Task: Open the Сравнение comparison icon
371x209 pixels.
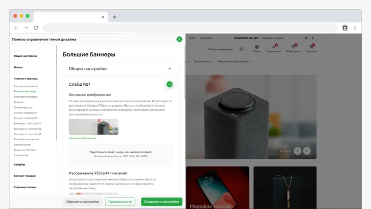Action: point(273,47)
